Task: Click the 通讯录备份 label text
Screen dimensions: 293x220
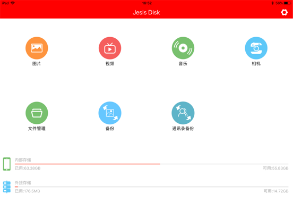Action: click(183, 129)
